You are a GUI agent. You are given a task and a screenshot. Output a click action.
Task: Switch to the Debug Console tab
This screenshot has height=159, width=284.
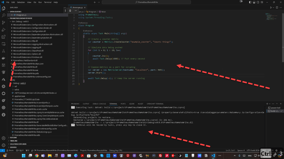[99, 104]
